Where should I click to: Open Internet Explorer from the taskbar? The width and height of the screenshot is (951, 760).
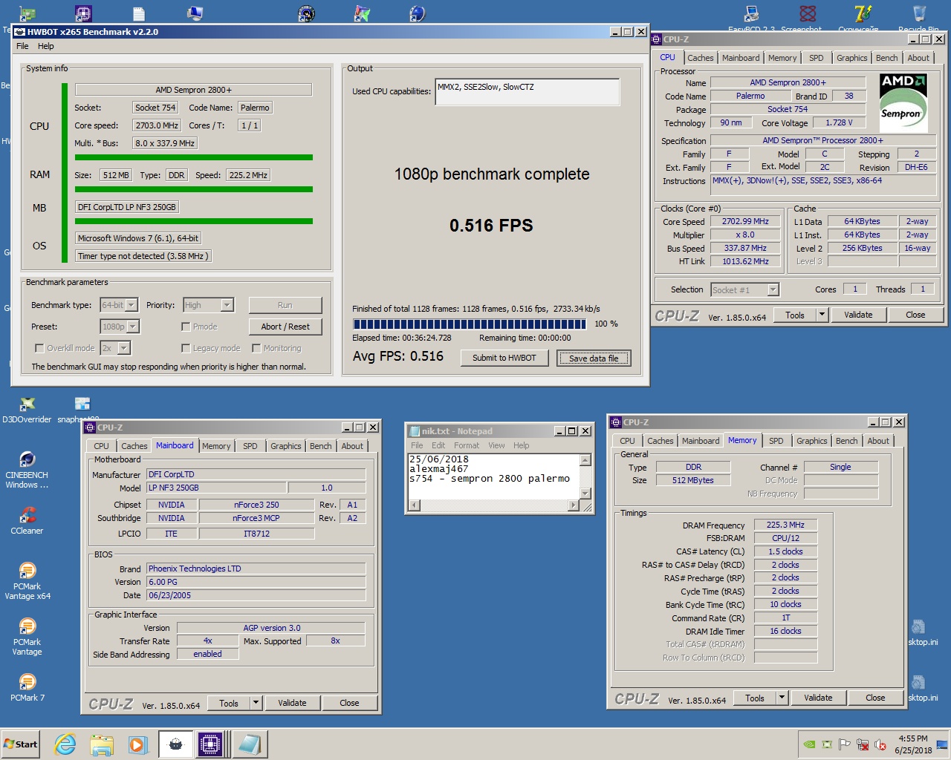click(x=65, y=744)
